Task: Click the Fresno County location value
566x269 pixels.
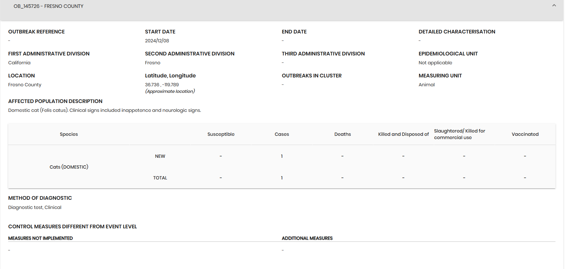Action: [25, 85]
